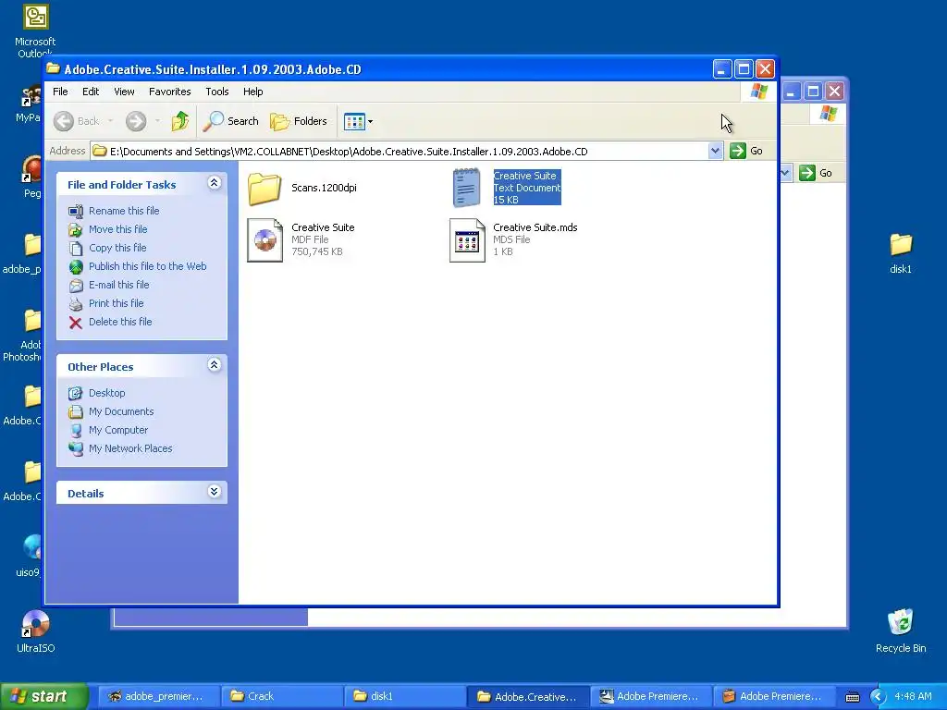Select the Creative Suite text document icon
This screenshot has width=947, height=710.
pyautogui.click(x=466, y=188)
